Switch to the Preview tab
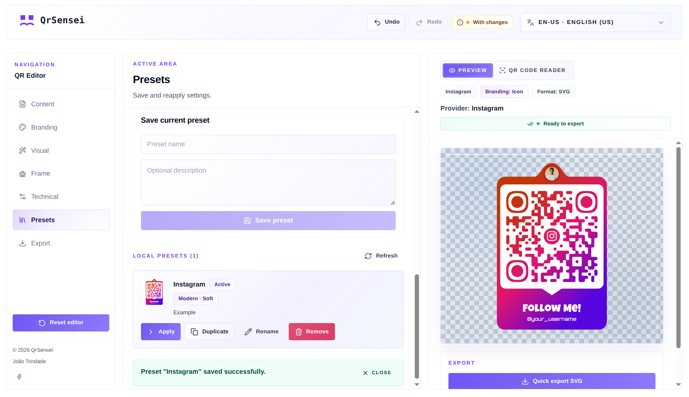The image size is (689, 397). click(x=468, y=70)
